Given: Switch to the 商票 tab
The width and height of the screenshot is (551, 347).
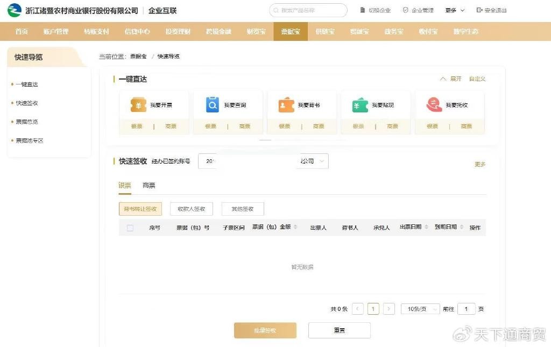Looking at the screenshot, I should point(149,186).
